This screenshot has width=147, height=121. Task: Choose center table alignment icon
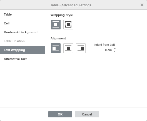[68, 48]
